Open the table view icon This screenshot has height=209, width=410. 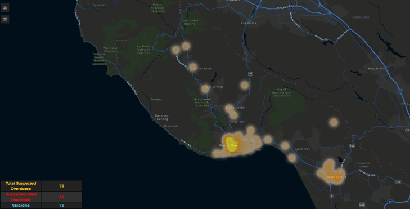tap(4, 19)
